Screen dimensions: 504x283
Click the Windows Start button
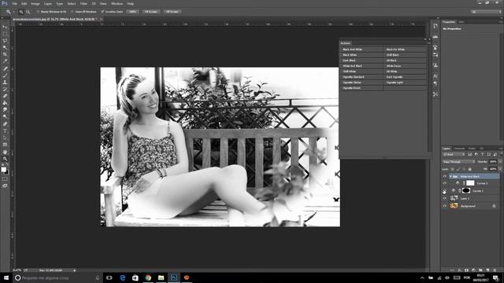[x=6, y=277]
